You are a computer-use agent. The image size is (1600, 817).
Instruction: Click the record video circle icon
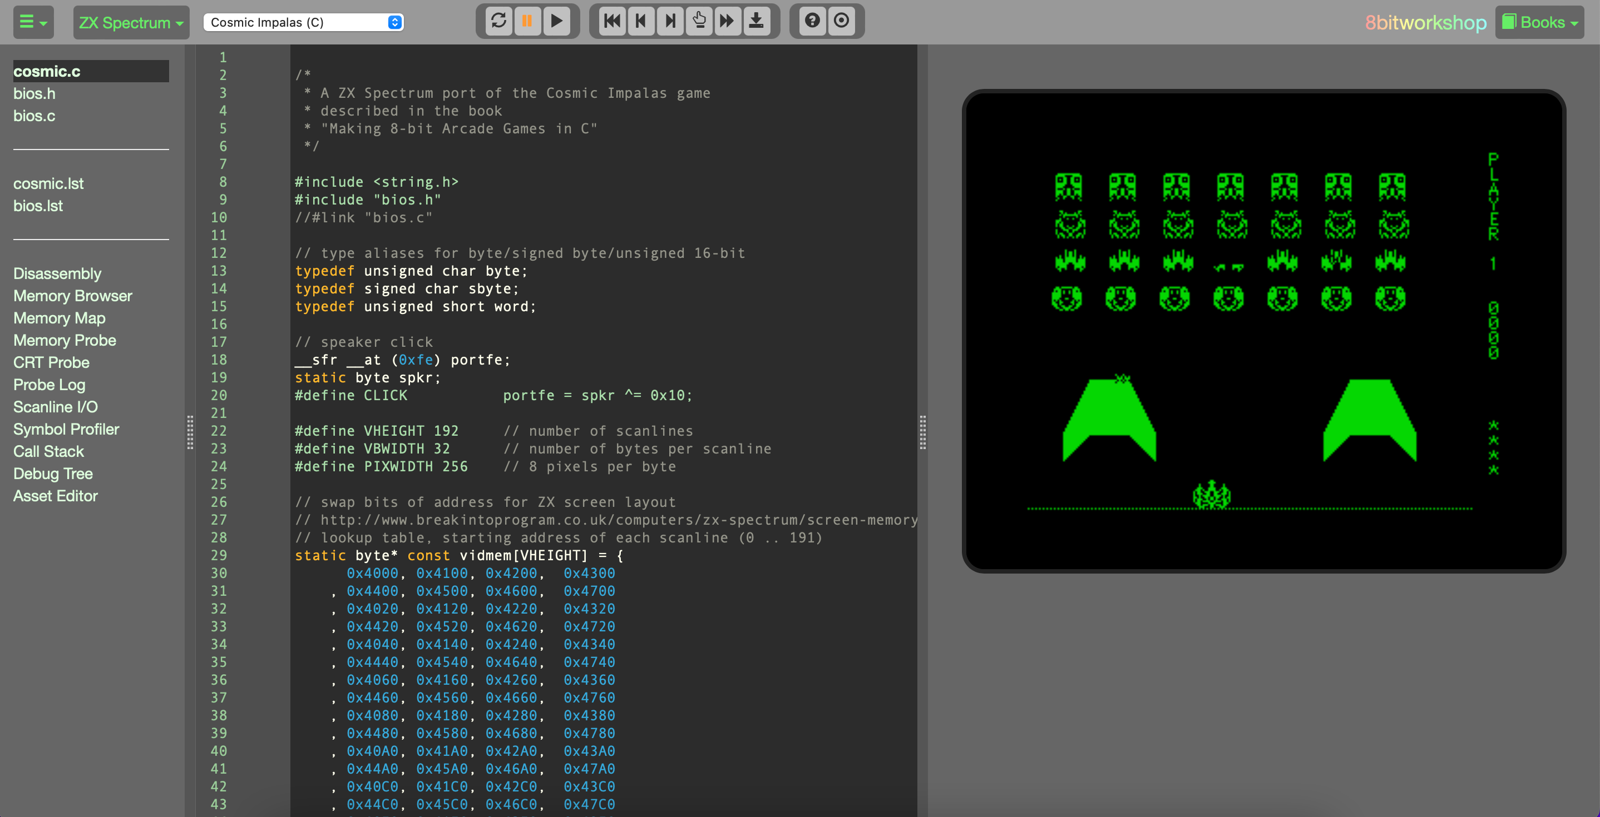(841, 21)
